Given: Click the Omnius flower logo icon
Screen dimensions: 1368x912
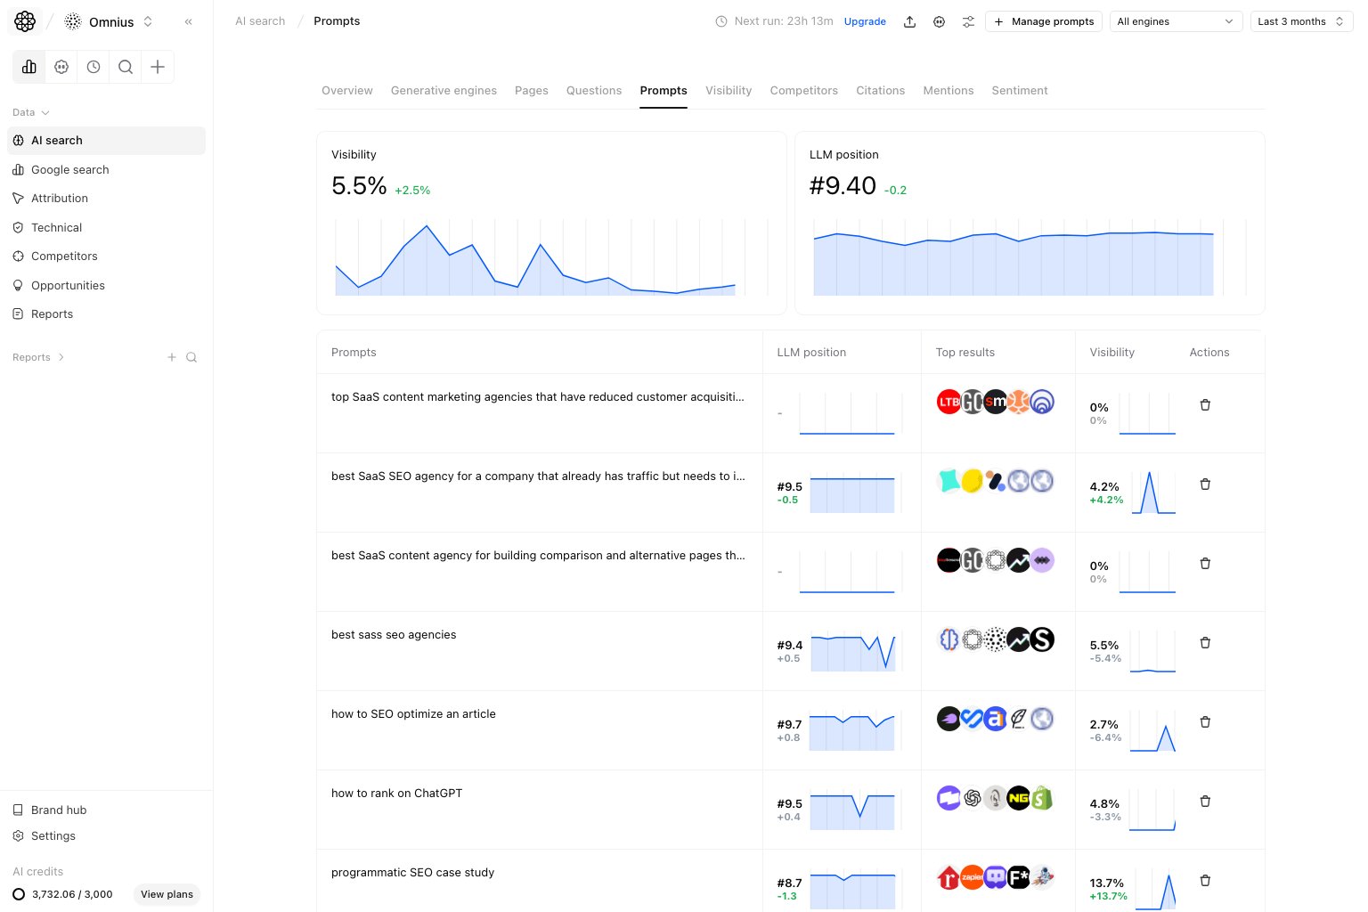Looking at the screenshot, I should [25, 21].
